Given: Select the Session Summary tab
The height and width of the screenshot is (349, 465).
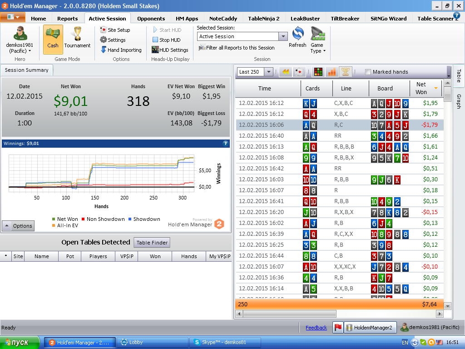Looking at the screenshot, I should pyautogui.click(x=26, y=70).
